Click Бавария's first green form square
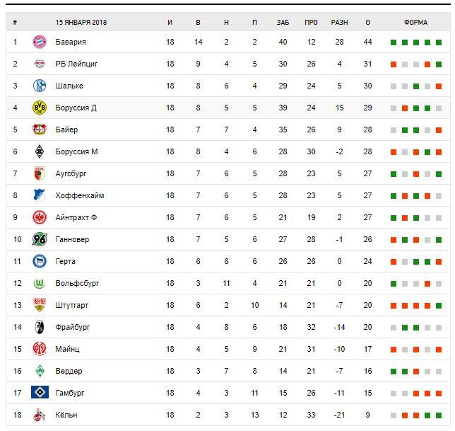The image size is (455, 431). tap(394, 42)
